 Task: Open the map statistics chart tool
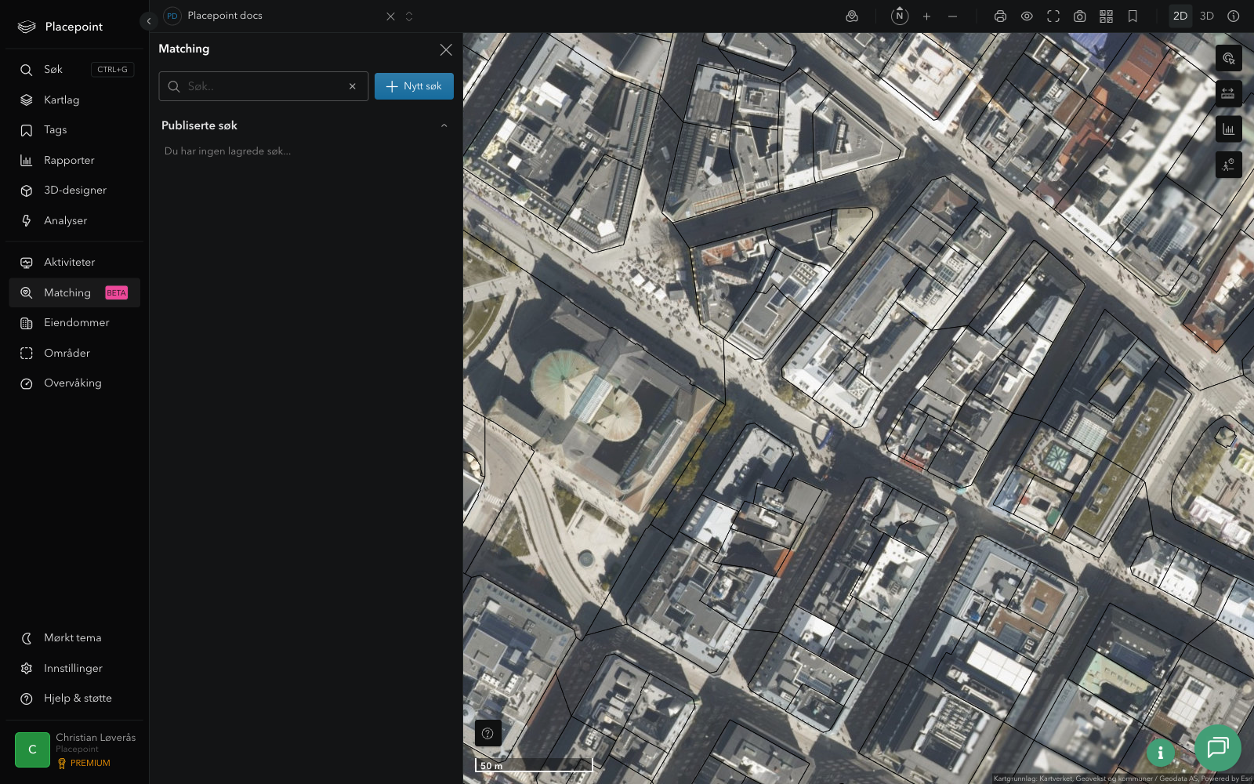1228,129
